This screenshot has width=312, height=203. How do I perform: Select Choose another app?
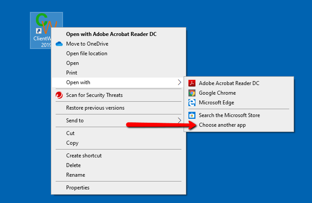click(x=239, y=125)
